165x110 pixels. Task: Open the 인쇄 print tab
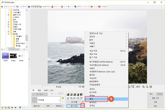click(x=94, y=7)
